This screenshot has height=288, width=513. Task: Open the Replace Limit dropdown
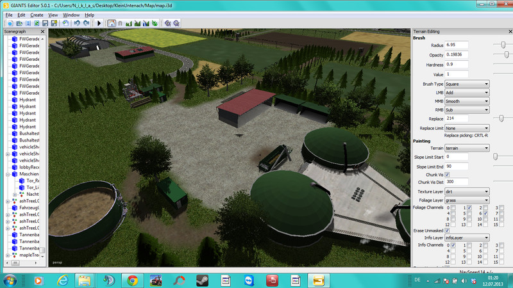pos(467,129)
